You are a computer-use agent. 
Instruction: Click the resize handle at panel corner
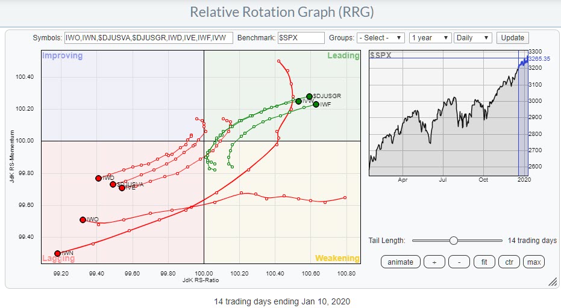[552, 282]
